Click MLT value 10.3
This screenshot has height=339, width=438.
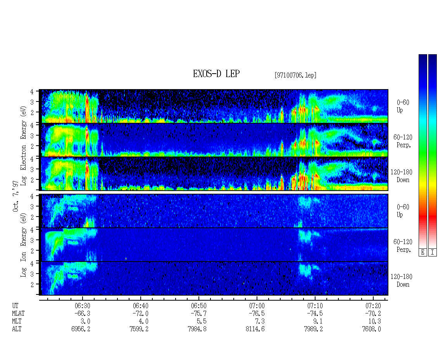pyautogui.click(x=374, y=322)
